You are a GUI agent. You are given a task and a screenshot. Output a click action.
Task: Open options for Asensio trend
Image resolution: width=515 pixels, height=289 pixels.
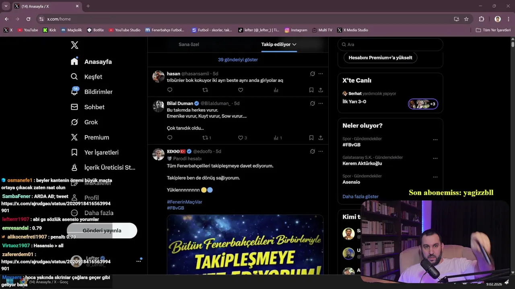pos(435,177)
